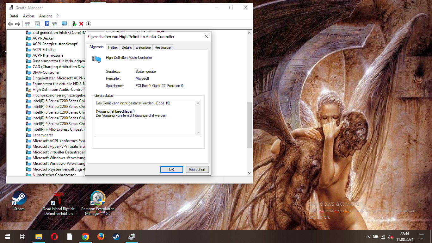The width and height of the screenshot is (432, 243).
Task: Select ACPI-Schalter device
Action: point(44,50)
